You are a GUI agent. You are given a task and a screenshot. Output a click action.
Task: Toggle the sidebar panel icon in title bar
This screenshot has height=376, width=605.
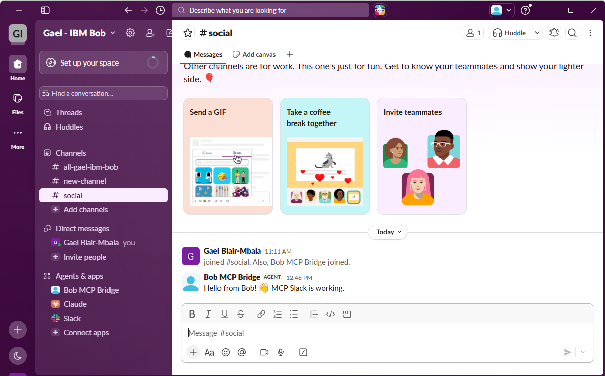point(45,10)
